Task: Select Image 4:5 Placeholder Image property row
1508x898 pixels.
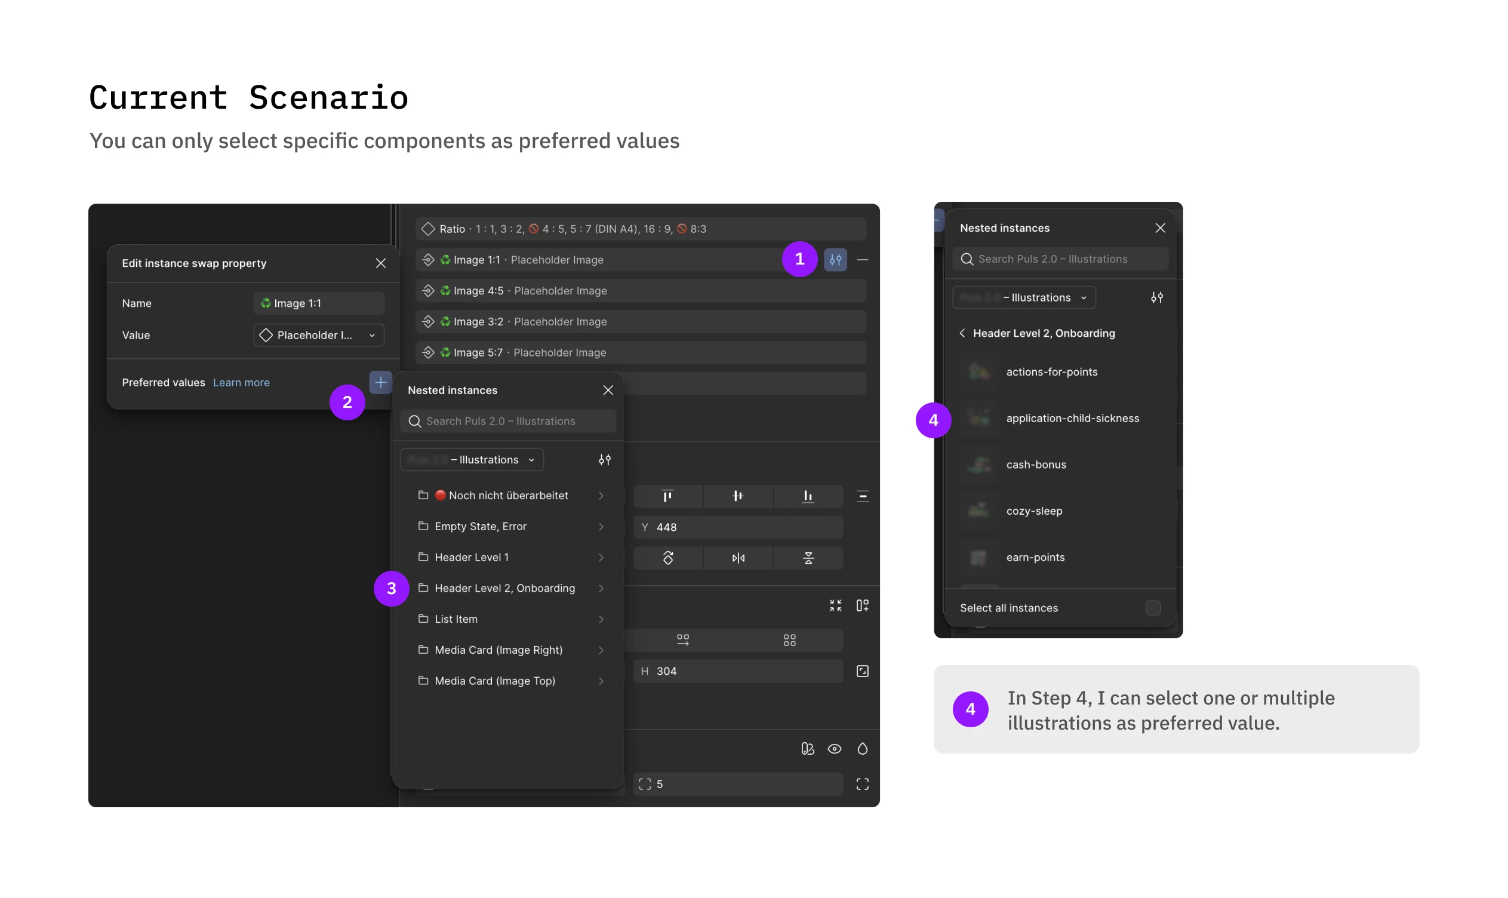Action: (x=641, y=290)
